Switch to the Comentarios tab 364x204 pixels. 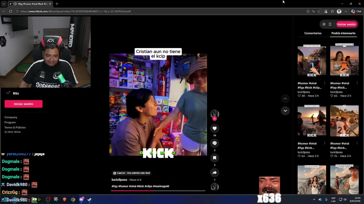click(313, 33)
